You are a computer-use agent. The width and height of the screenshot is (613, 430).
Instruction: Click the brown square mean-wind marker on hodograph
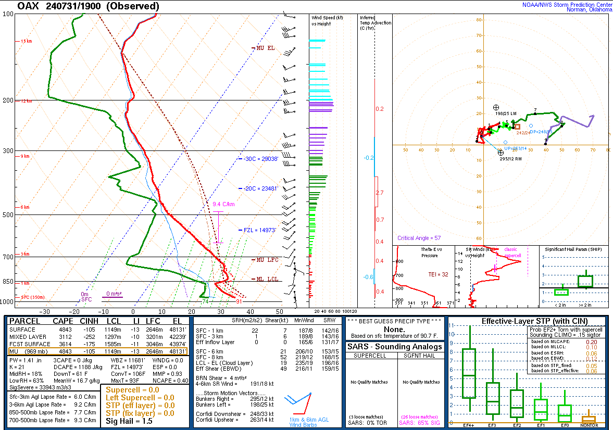[517, 127]
